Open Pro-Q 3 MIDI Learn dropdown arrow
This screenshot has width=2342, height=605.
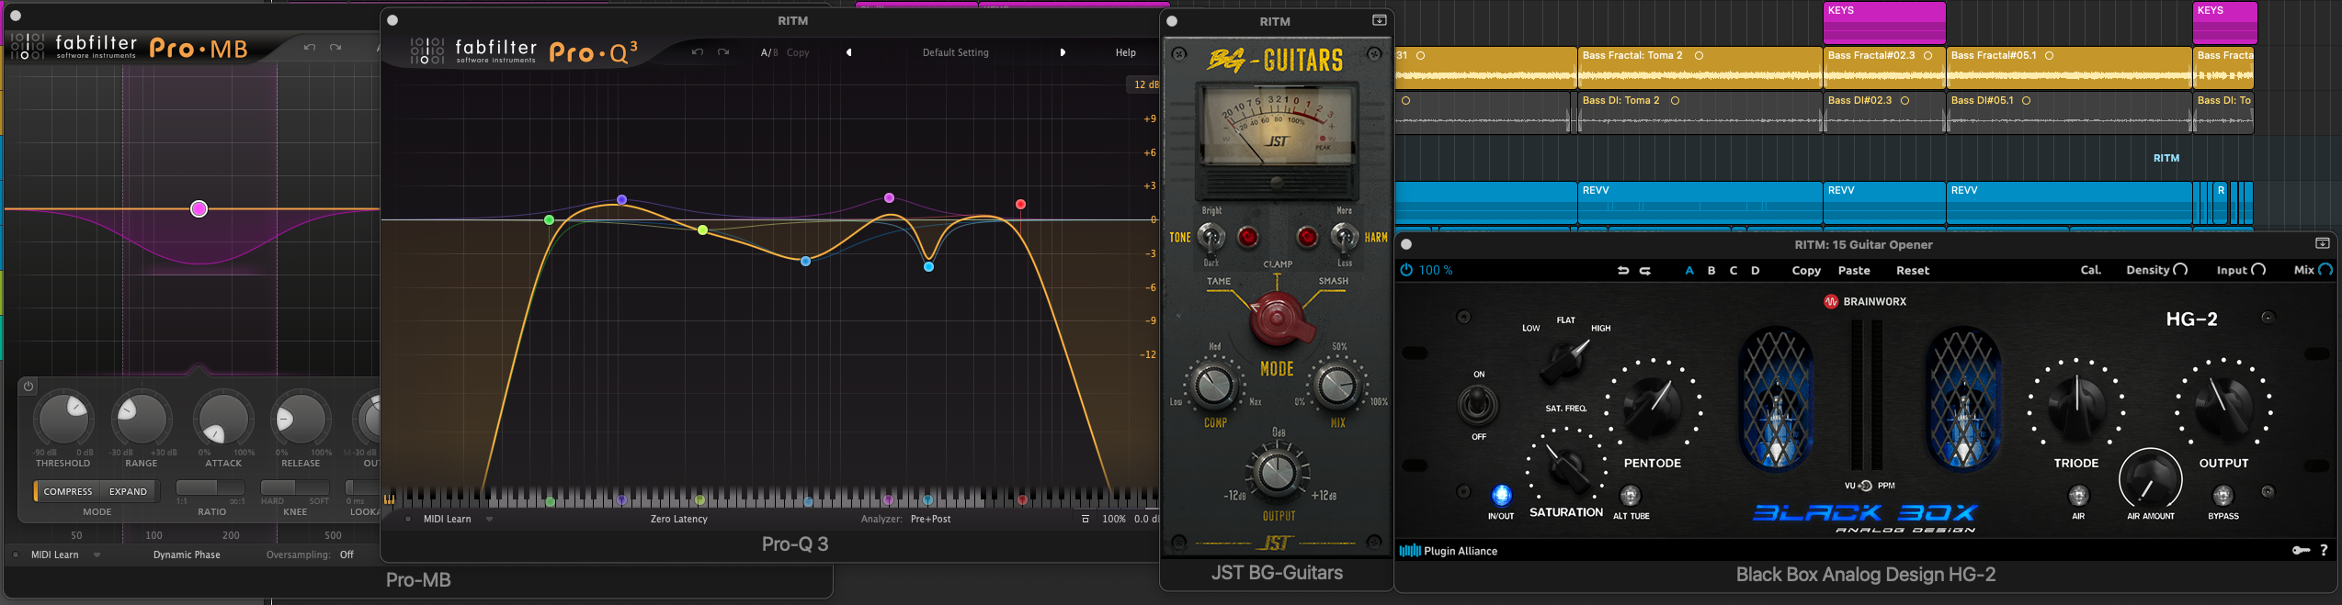click(x=490, y=519)
